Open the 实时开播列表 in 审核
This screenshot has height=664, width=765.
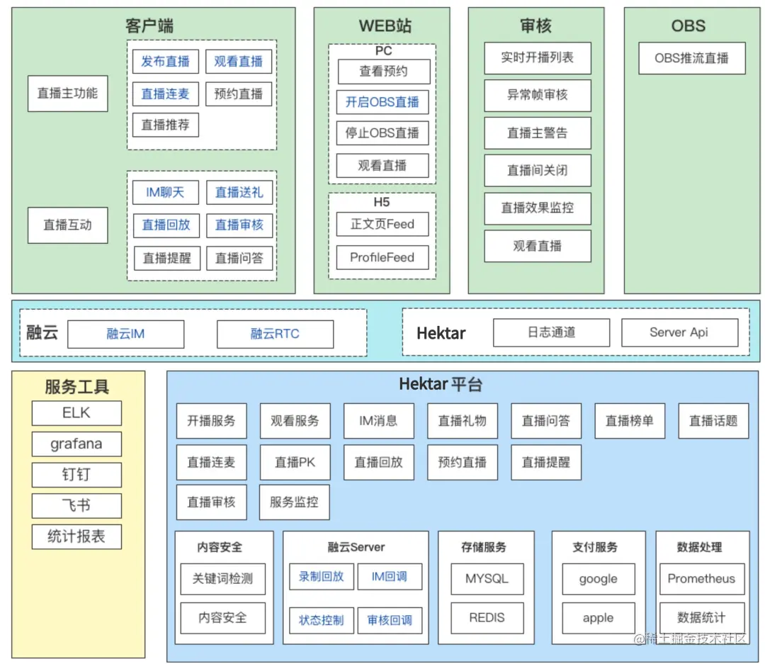tap(537, 58)
